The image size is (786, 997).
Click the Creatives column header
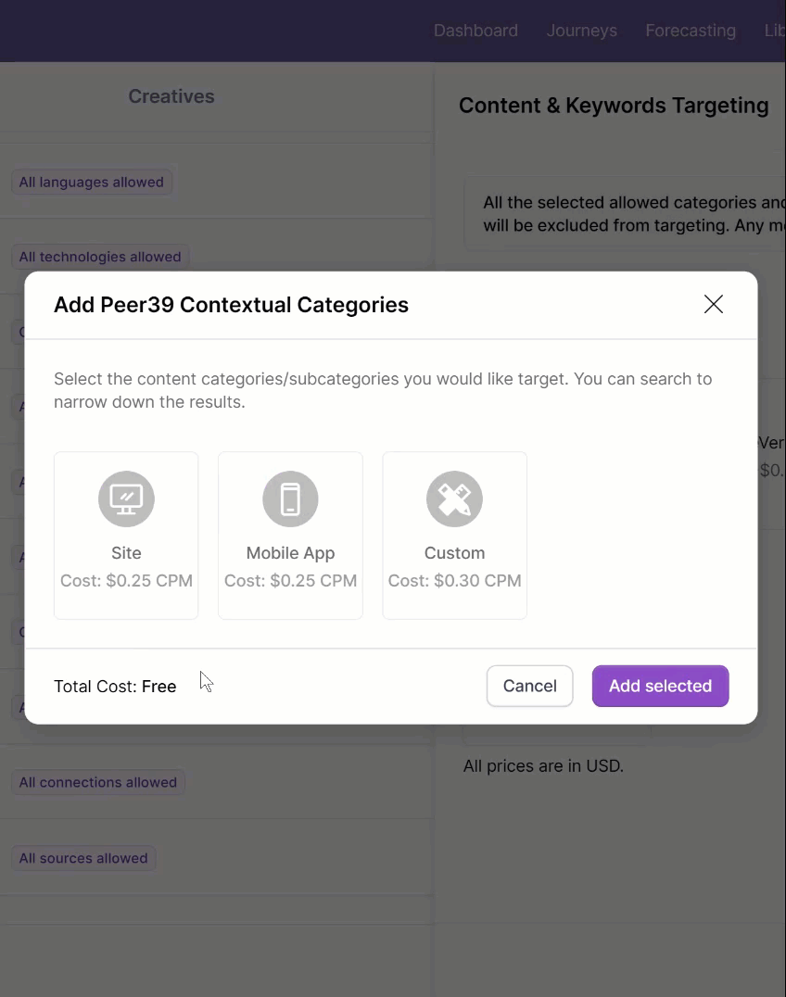point(171,96)
